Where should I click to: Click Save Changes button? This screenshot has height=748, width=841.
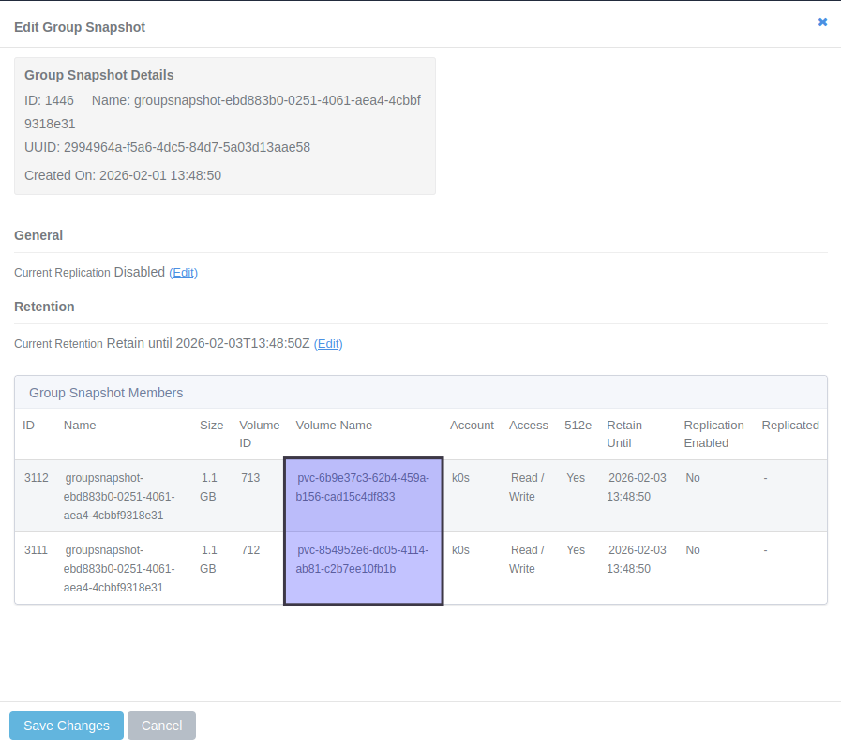tap(67, 726)
